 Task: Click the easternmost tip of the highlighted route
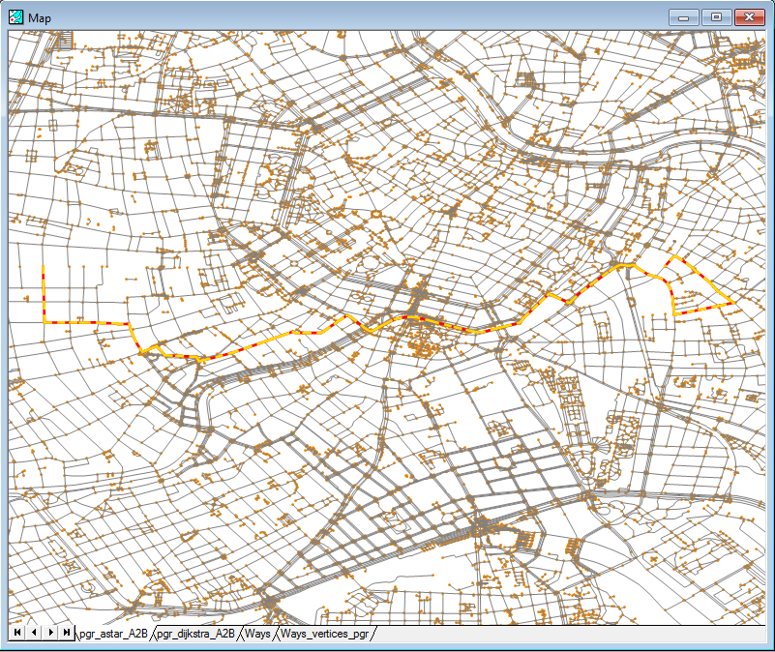click(x=733, y=304)
